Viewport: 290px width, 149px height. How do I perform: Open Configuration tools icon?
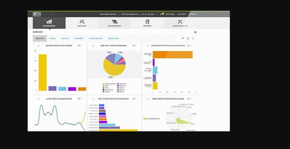(x=180, y=23)
